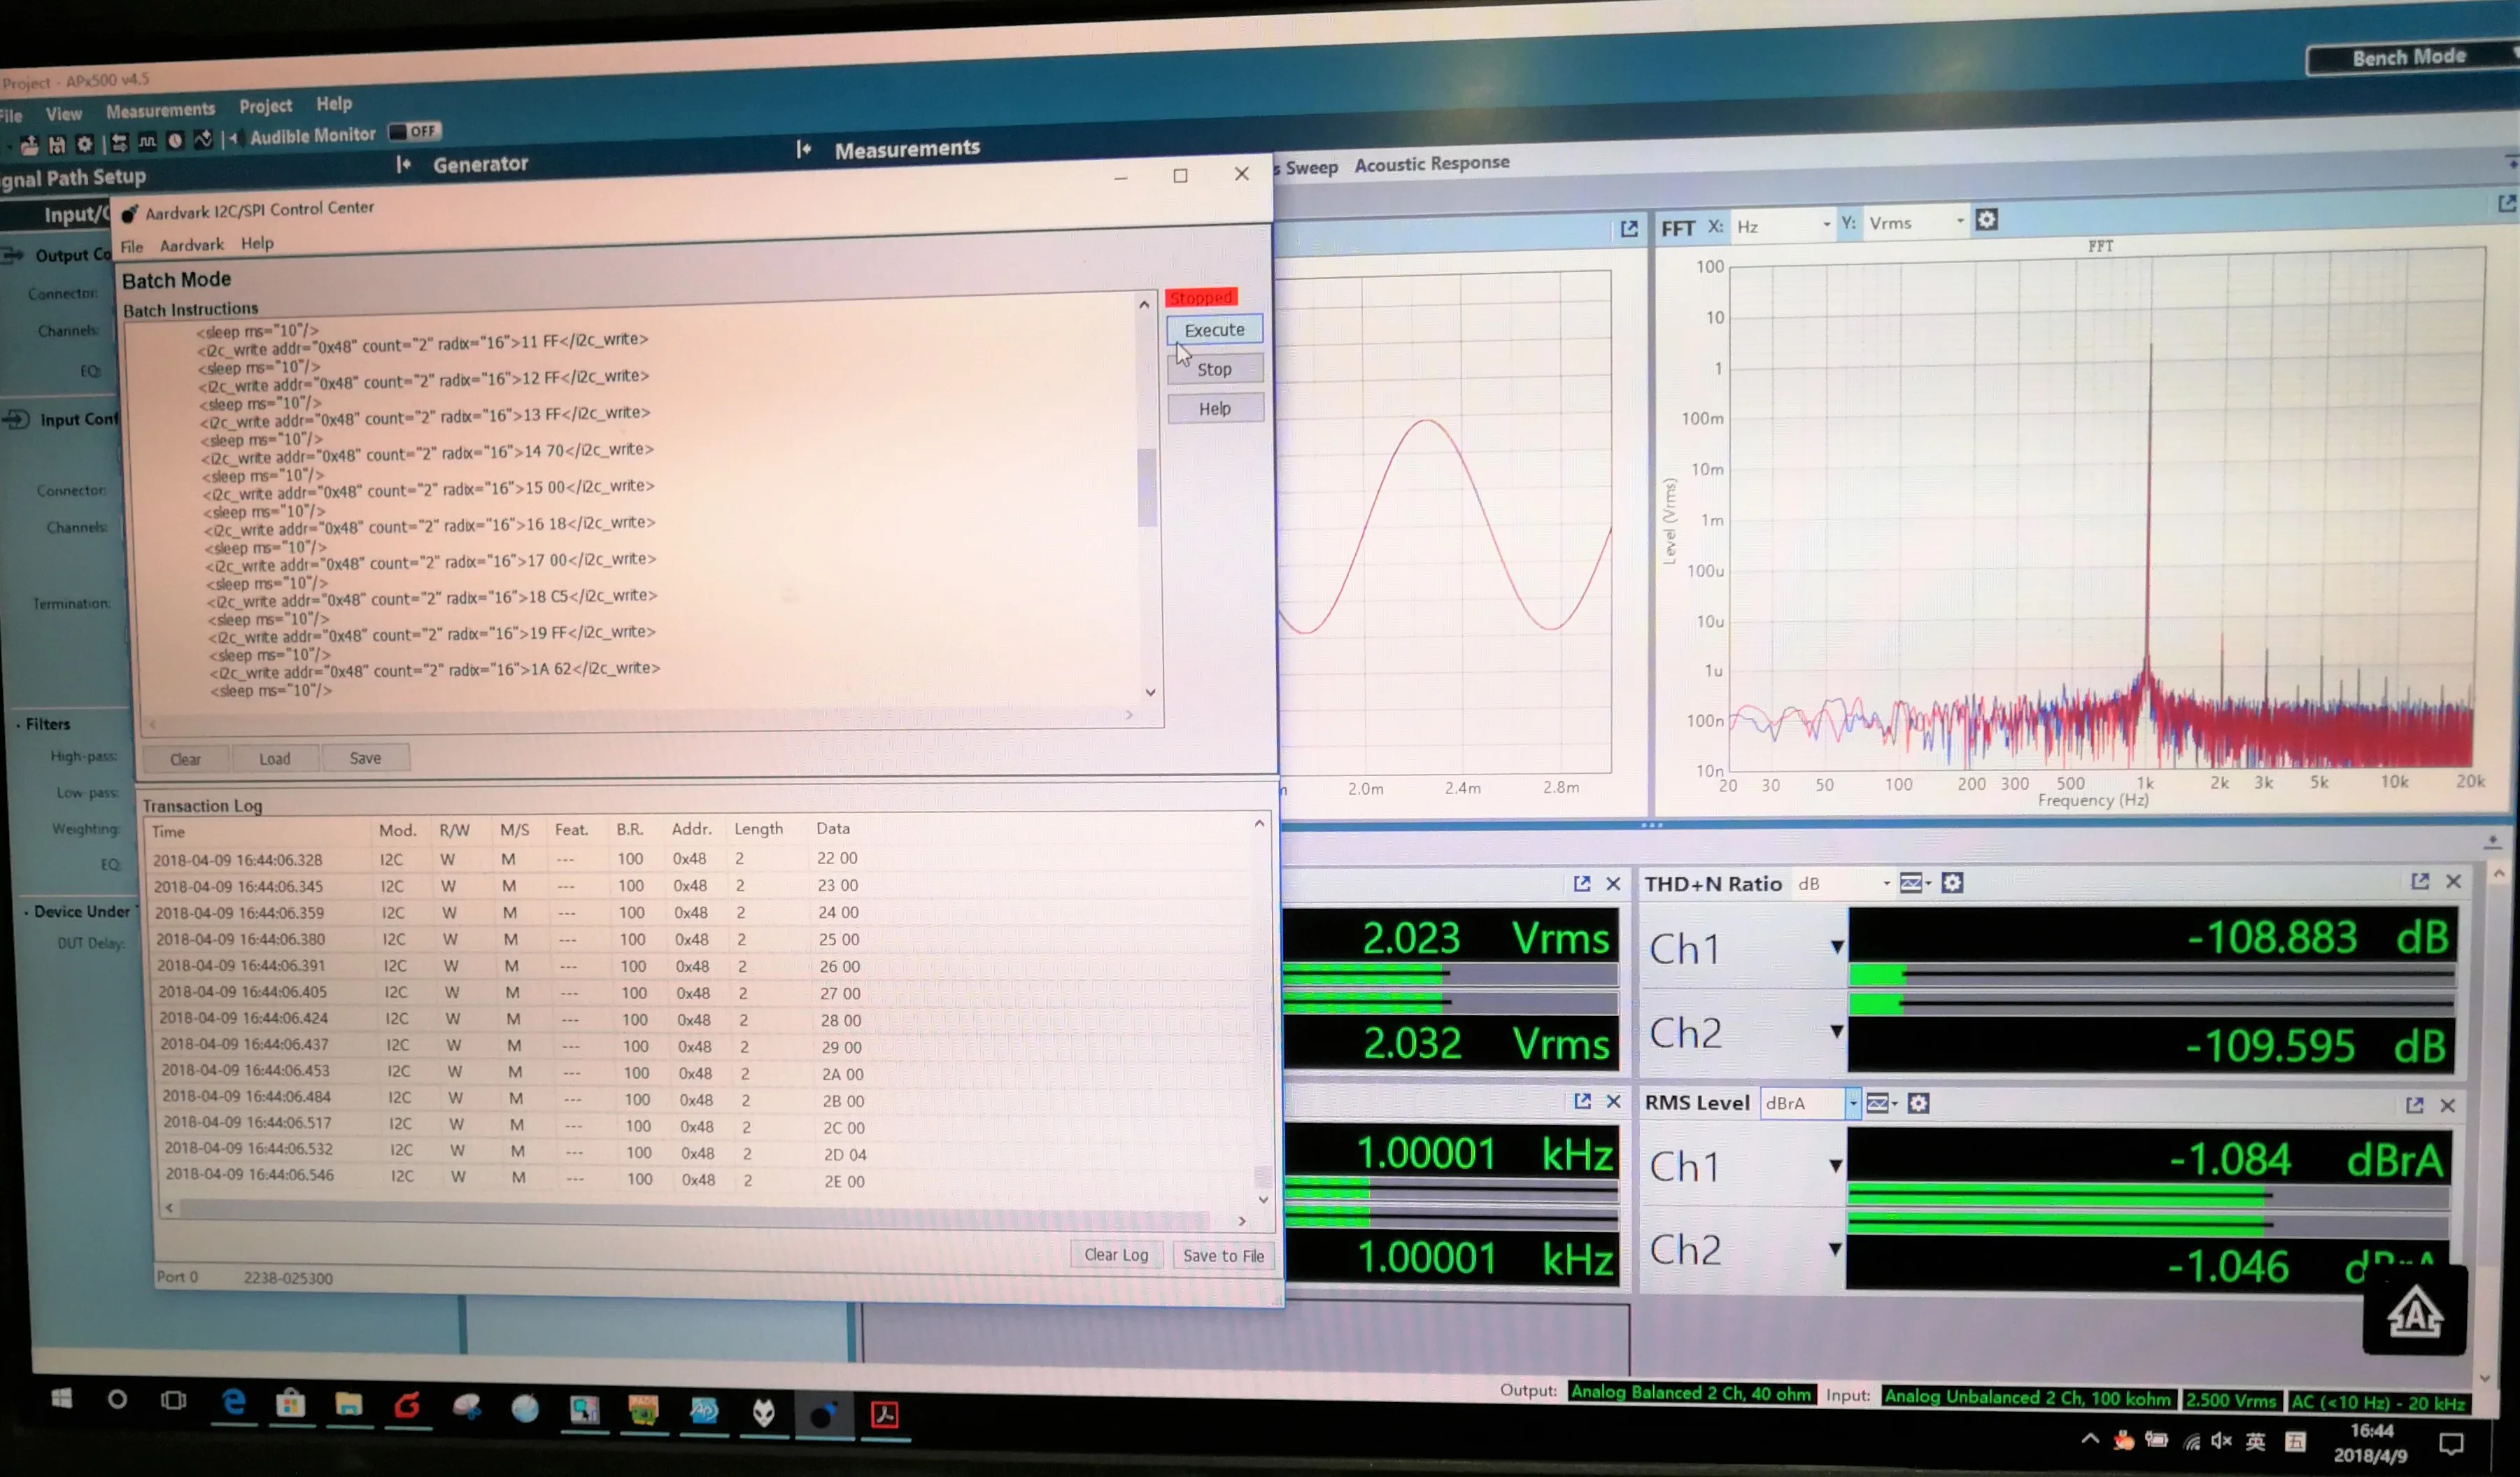Pop out the THD+N Ratio meter
The width and height of the screenshot is (2520, 1477).
pyautogui.click(x=2420, y=881)
